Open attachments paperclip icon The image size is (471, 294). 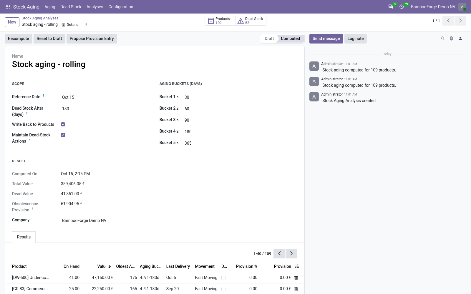coord(451,39)
